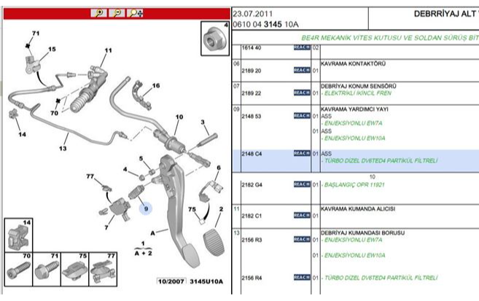479x301 pixels.
Task: Click the zoom in magnifier icon
Action: pyautogui.click(x=99, y=13)
